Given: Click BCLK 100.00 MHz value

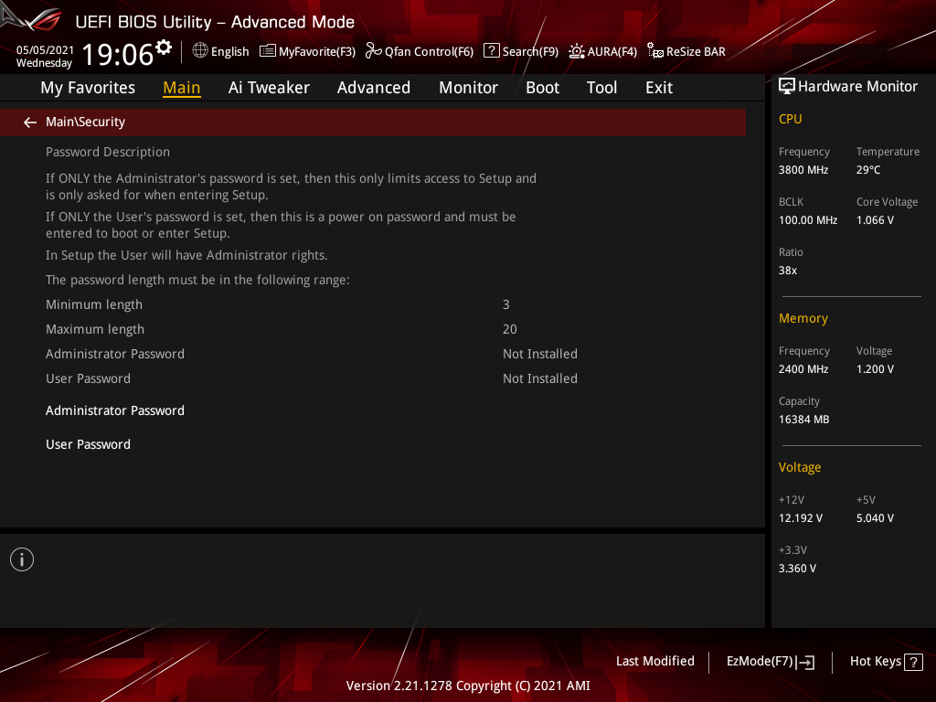Looking at the screenshot, I should point(808,220).
